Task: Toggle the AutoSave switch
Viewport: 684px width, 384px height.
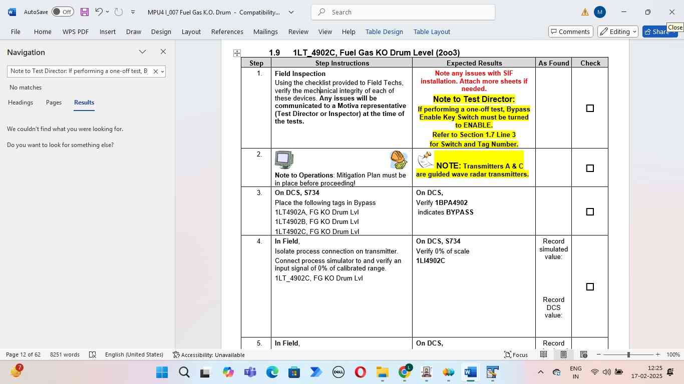Action: coord(63,12)
